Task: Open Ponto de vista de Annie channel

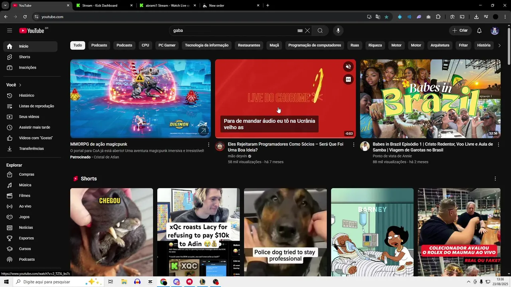Action: 392,156
